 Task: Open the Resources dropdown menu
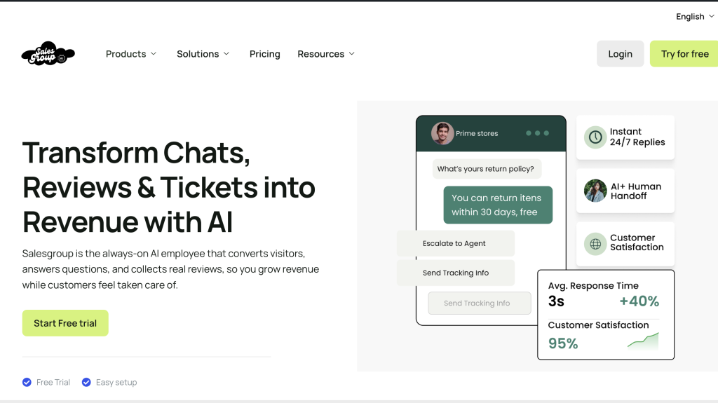coord(326,54)
